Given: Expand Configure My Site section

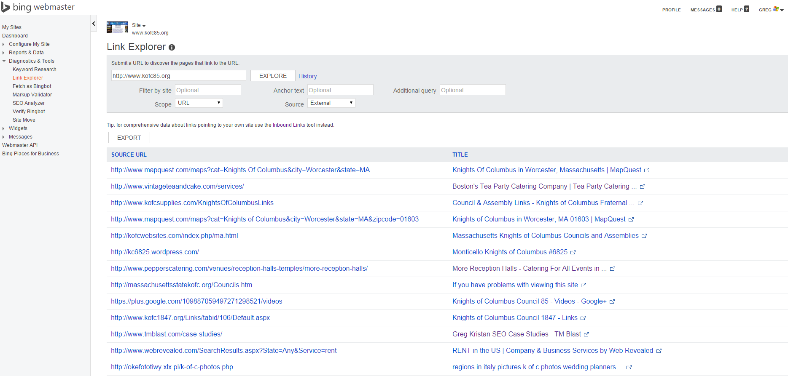Looking at the screenshot, I should (x=29, y=44).
